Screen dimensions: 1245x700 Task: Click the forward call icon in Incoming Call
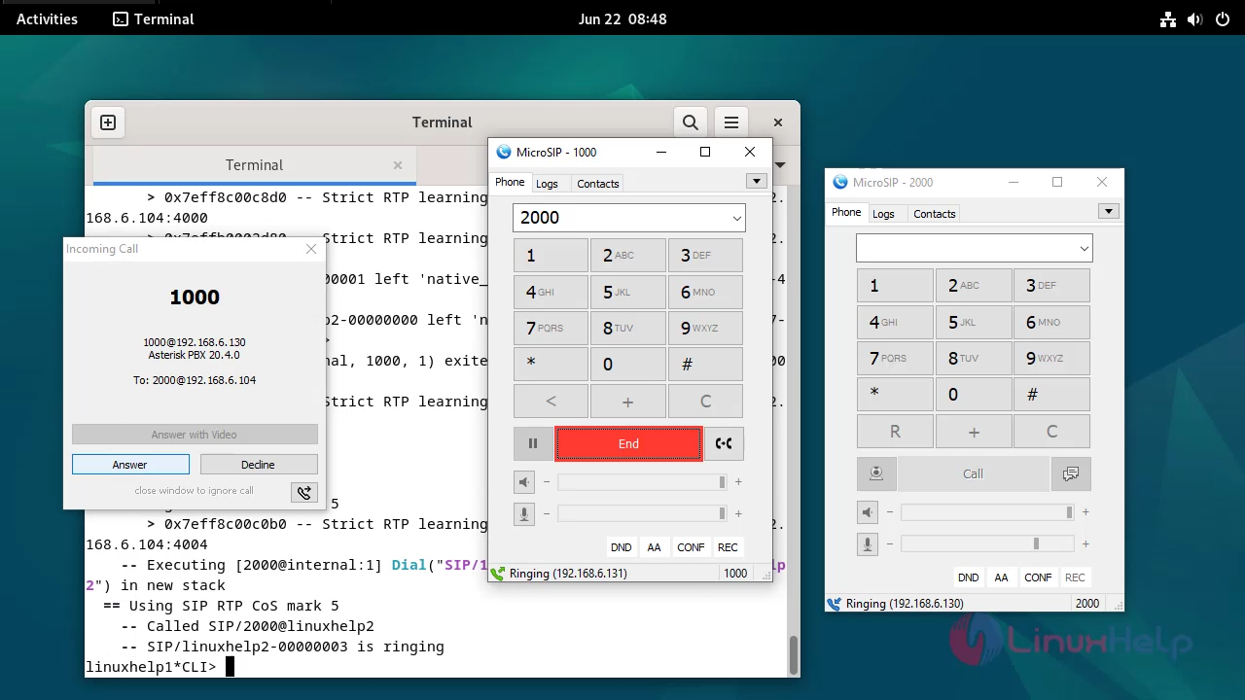pos(304,492)
